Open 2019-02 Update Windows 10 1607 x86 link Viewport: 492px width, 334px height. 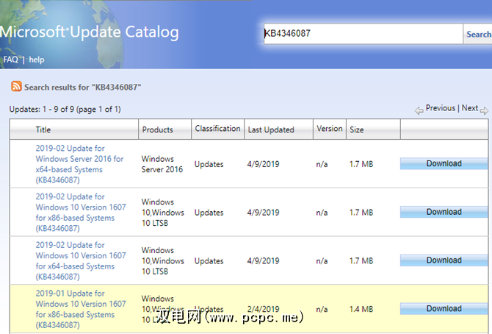point(81,213)
